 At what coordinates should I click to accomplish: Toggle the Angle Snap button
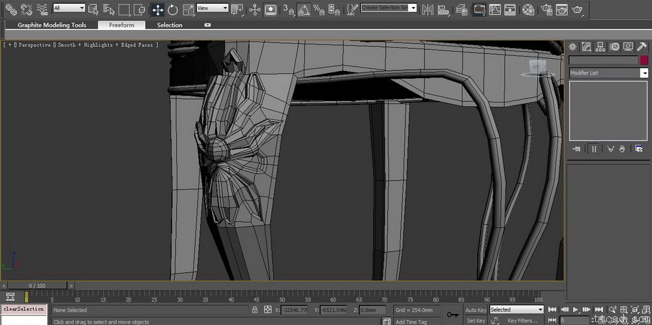tap(304, 9)
